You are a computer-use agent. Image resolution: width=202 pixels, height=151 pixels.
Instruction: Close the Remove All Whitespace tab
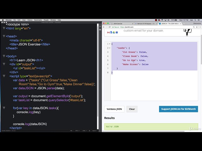(157, 24)
